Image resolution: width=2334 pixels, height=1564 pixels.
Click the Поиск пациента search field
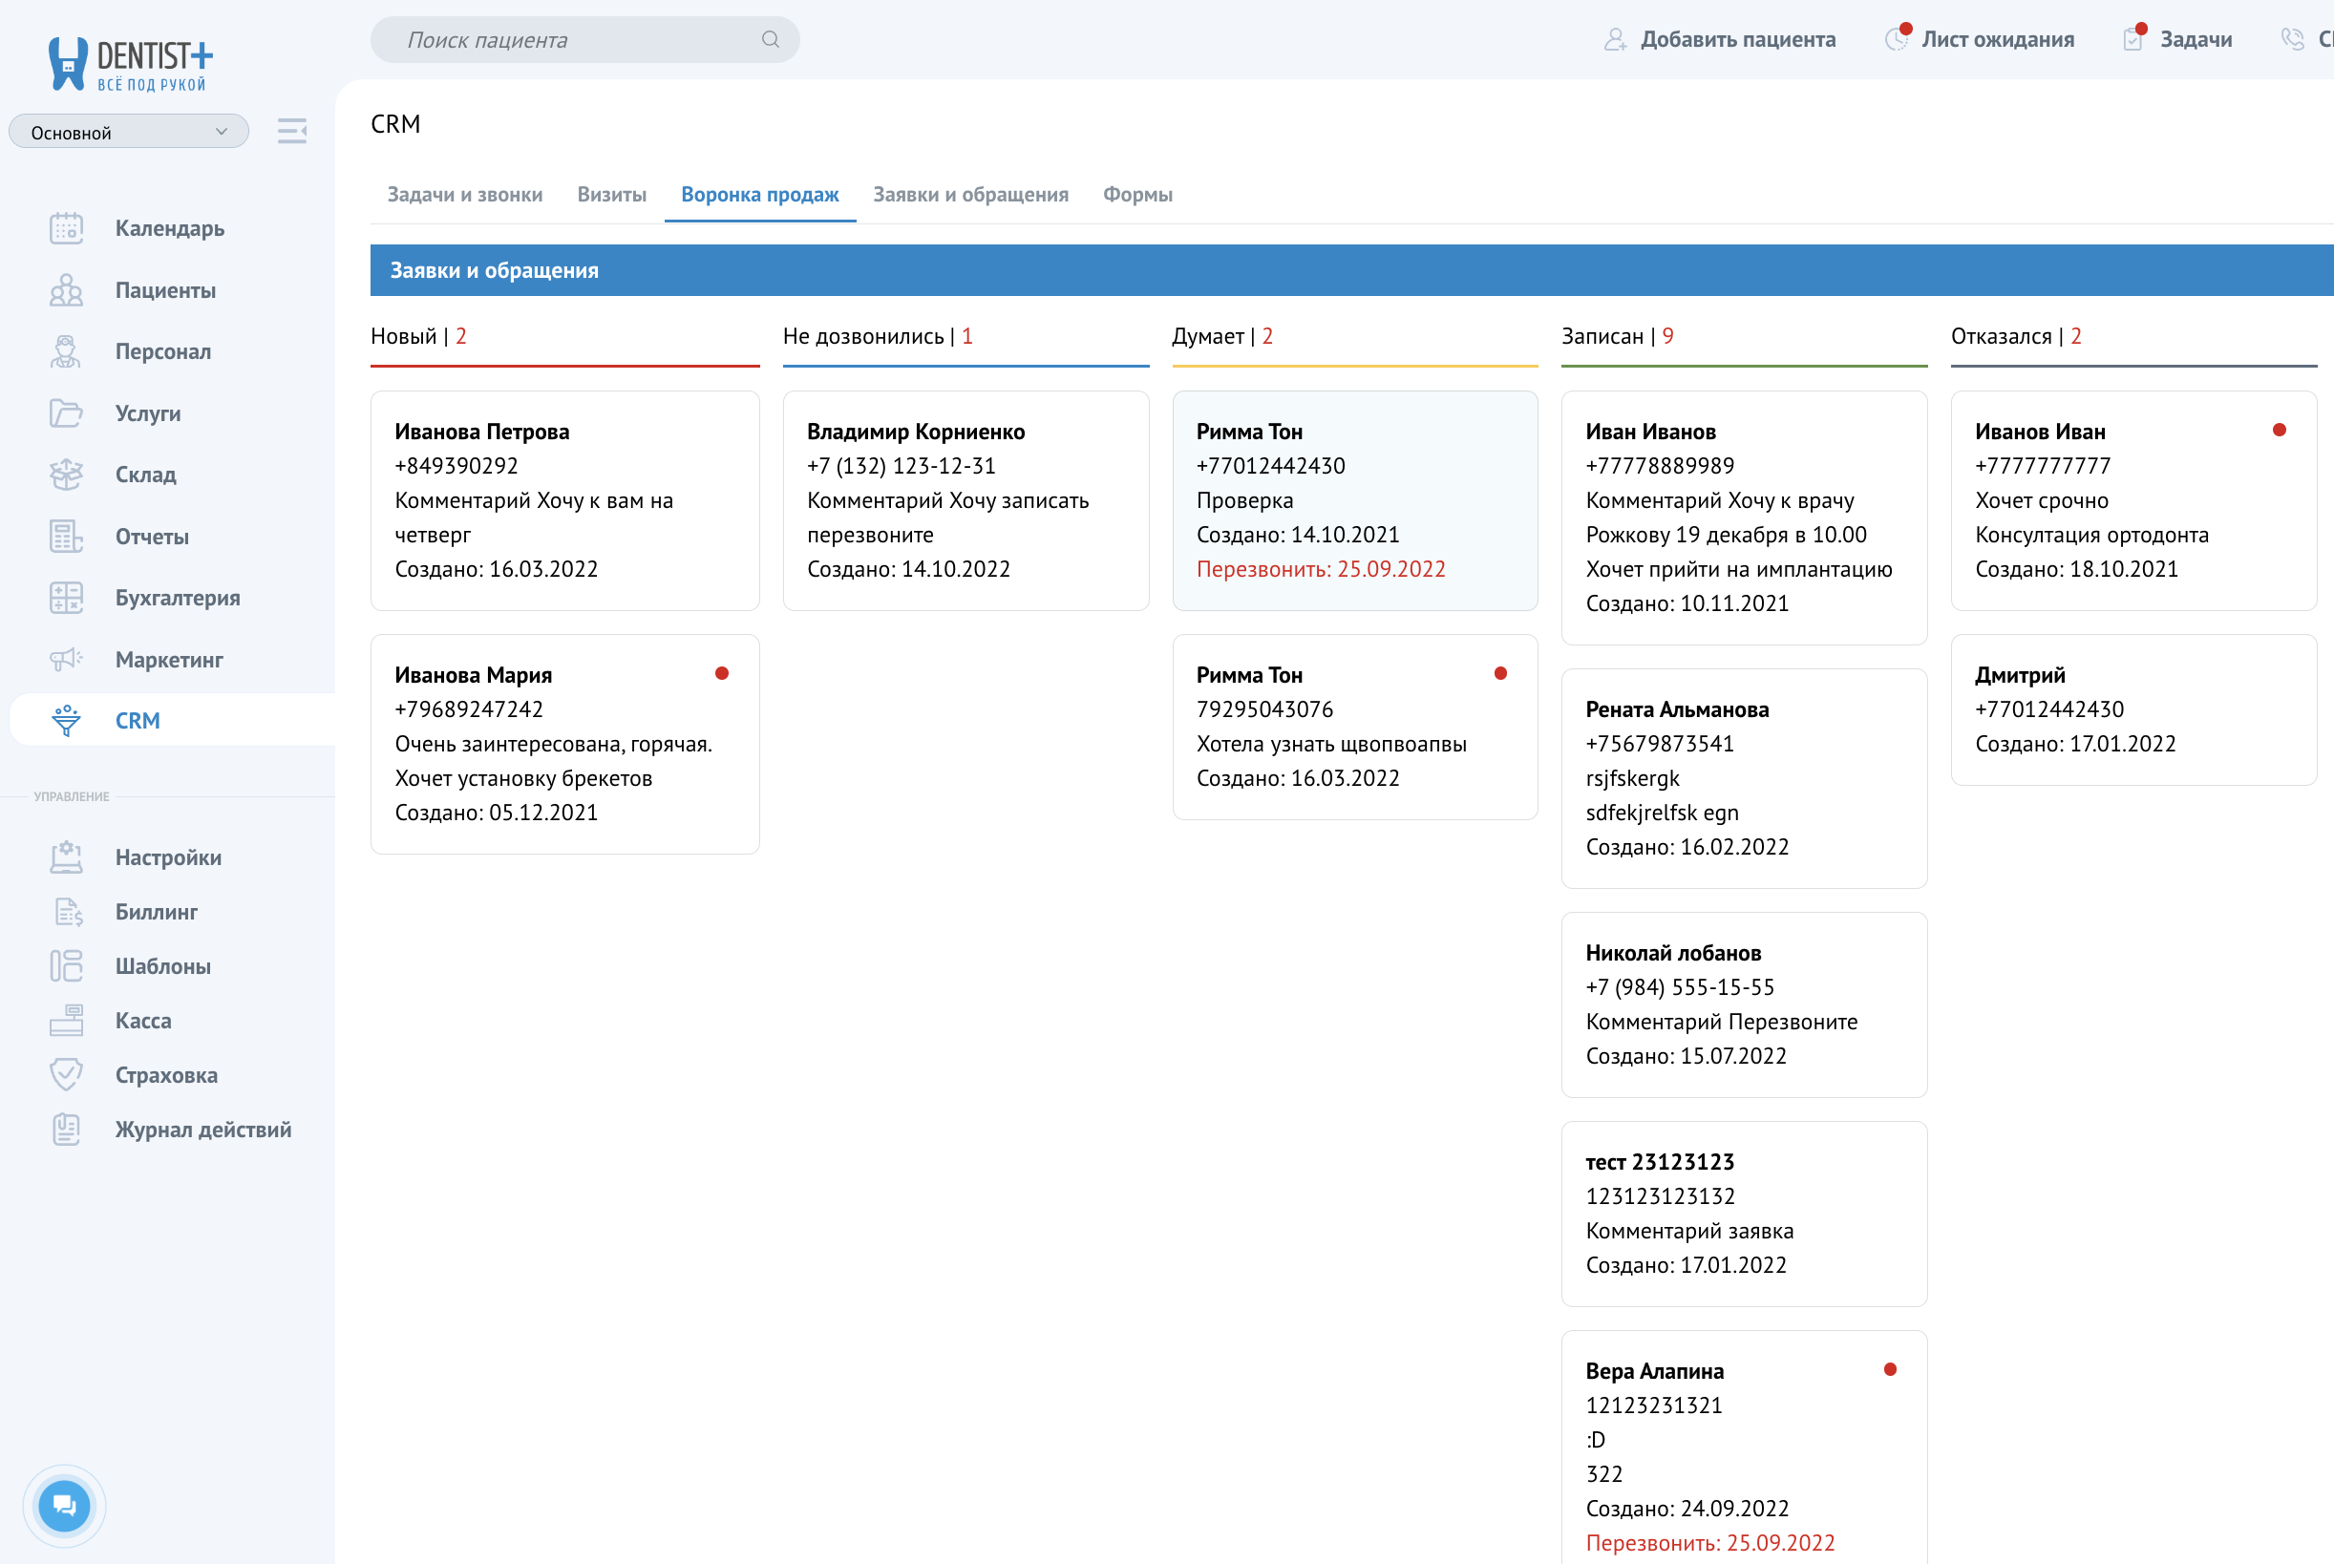click(568, 40)
